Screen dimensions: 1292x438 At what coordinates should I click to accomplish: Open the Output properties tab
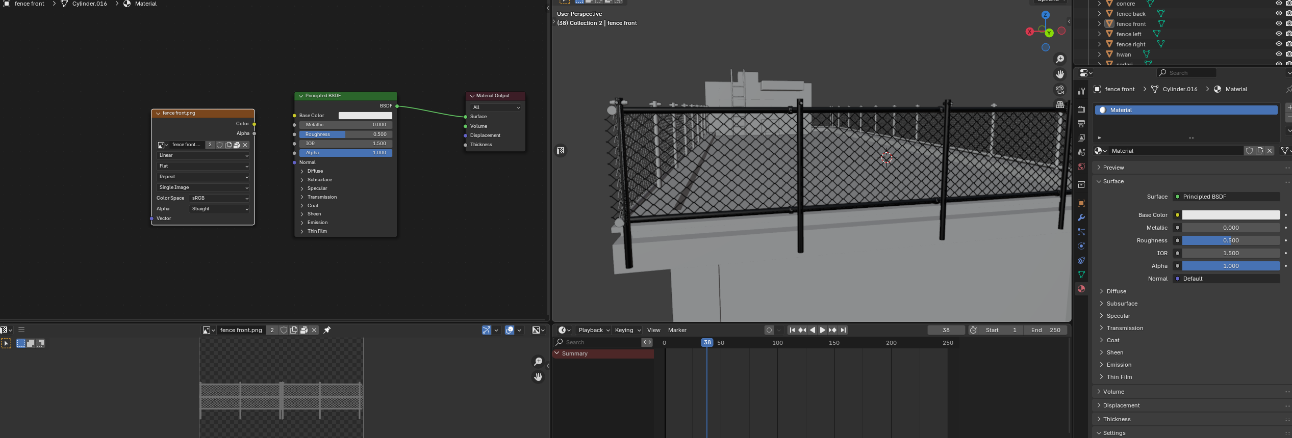coord(1081,124)
